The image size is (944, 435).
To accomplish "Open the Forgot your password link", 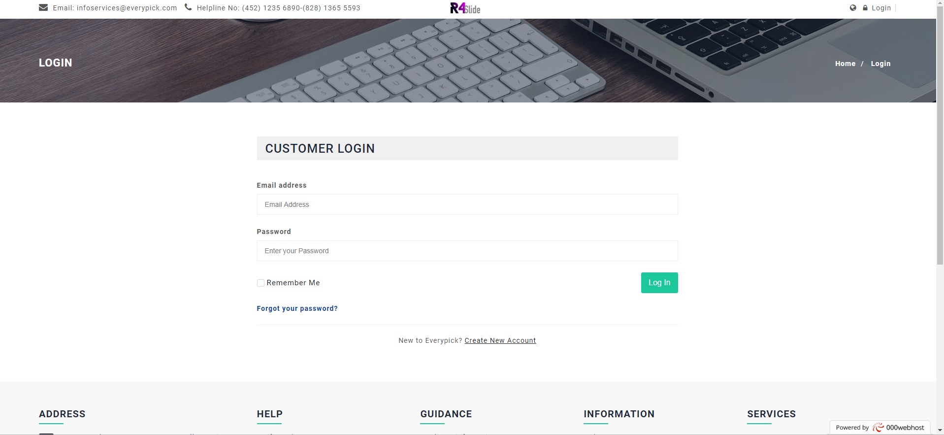I will coord(297,308).
